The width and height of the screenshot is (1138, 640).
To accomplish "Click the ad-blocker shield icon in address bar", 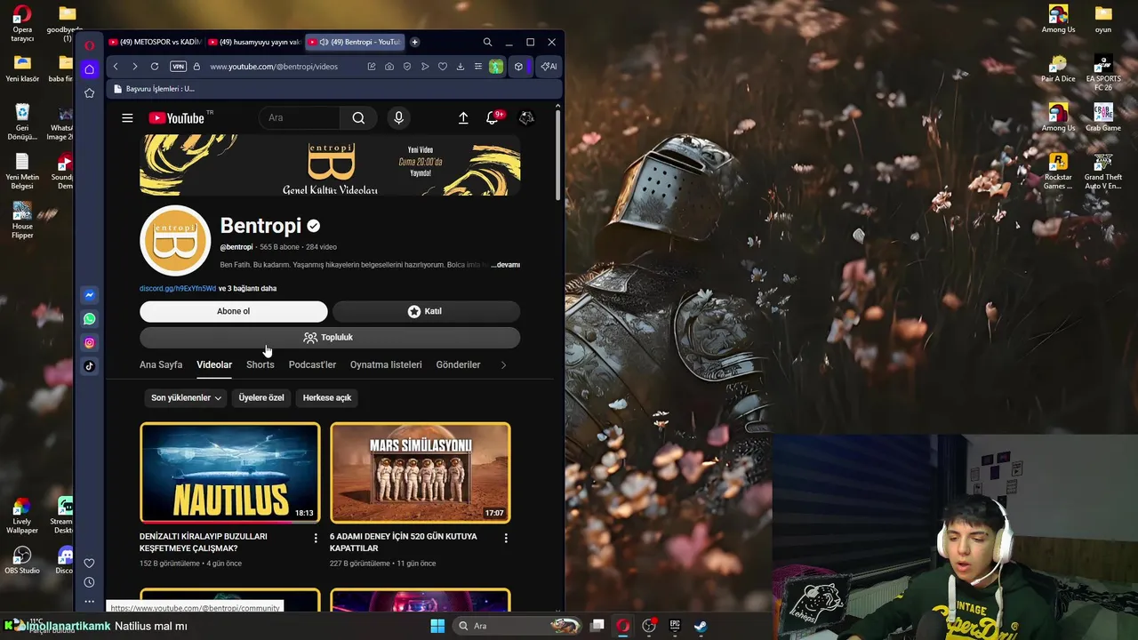I will click(407, 67).
